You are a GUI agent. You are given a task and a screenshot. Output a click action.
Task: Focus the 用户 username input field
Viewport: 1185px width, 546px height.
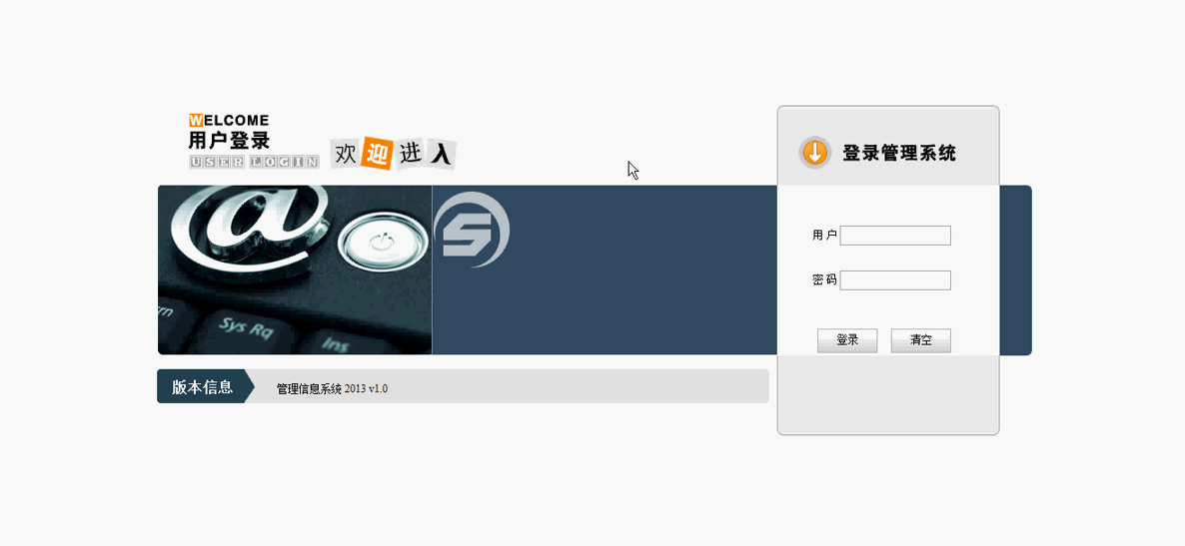895,236
